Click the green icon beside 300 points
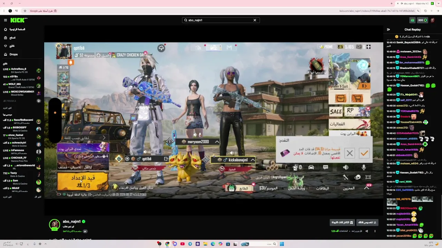Screen dimensions: 442x248 412,20
